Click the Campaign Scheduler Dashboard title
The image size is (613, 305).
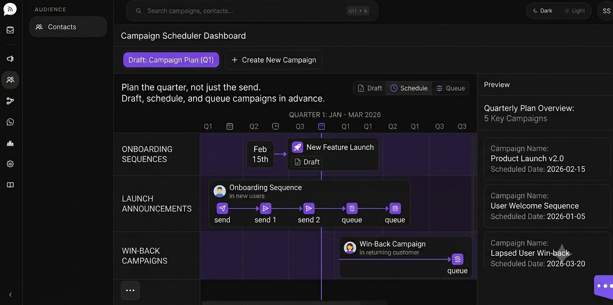183,36
